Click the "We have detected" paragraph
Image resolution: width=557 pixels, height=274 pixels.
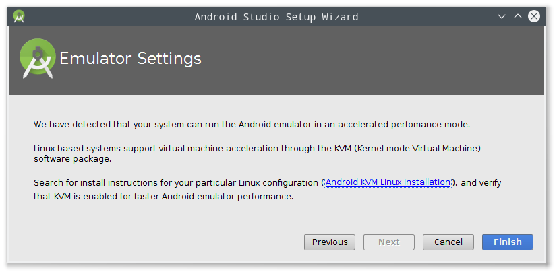(252, 125)
